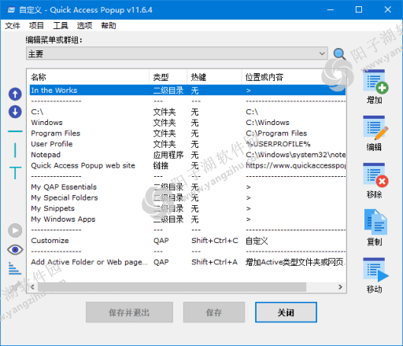
Task: Select Add Active Folder or Web page row
Action: point(187,262)
